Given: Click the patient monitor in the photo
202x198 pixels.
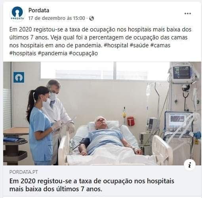Looking at the screenshot, I should (183, 73).
